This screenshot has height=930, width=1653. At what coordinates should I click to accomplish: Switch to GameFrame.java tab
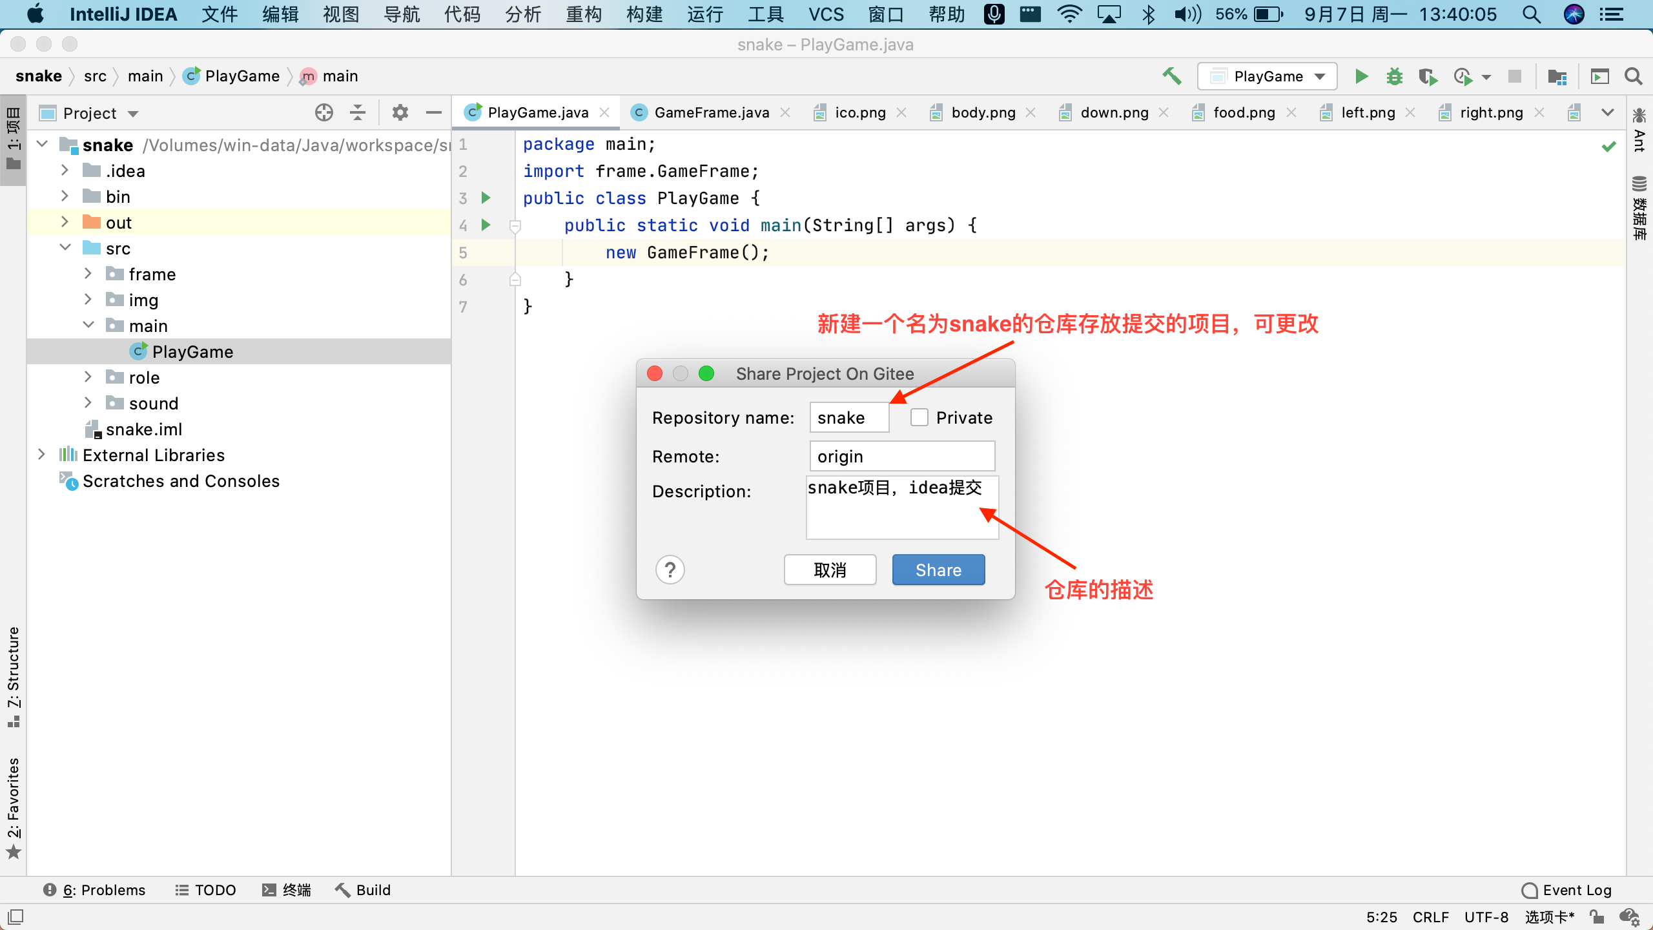pyautogui.click(x=712, y=112)
